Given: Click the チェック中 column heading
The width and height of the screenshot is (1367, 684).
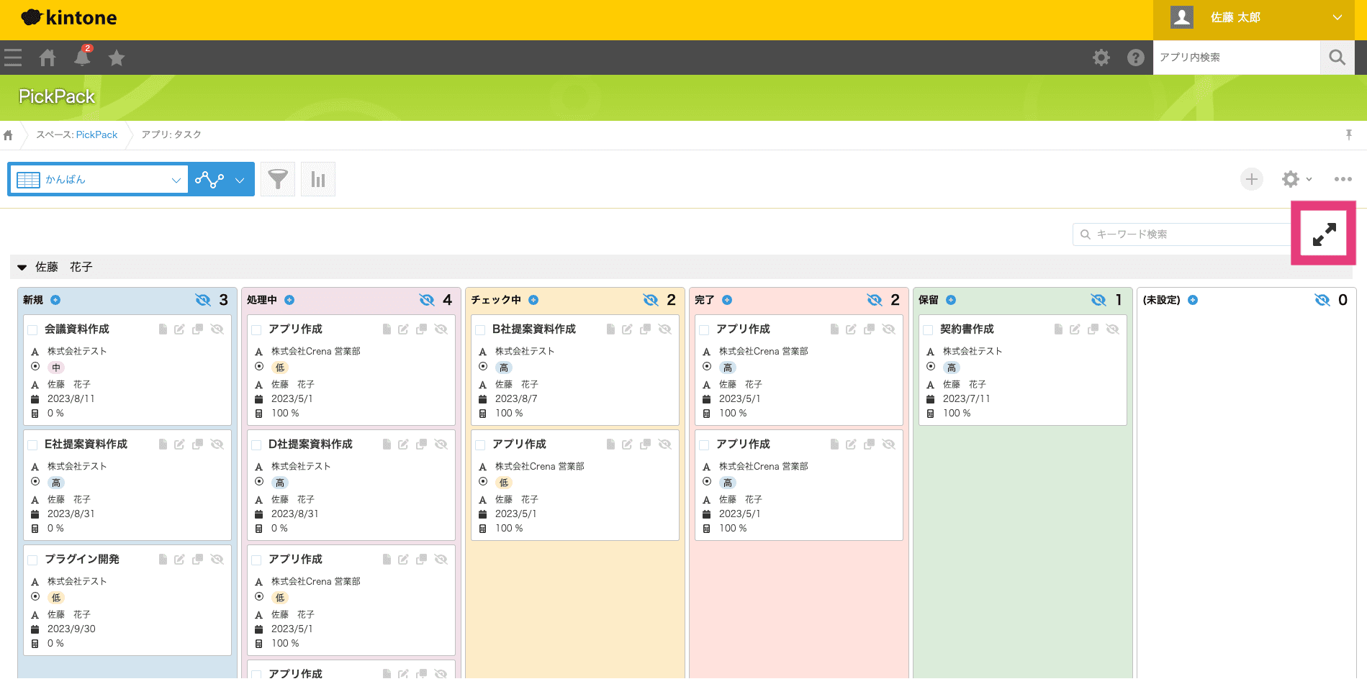Looking at the screenshot, I should pos(496,300).
